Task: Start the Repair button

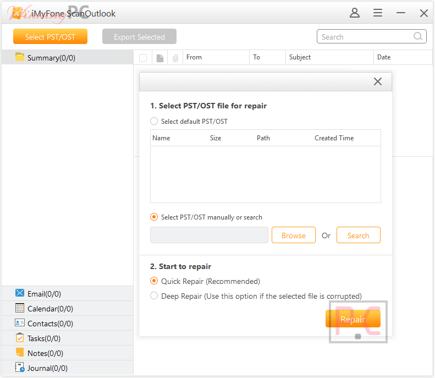Action: pyautogui.click(x=353, y=319)
